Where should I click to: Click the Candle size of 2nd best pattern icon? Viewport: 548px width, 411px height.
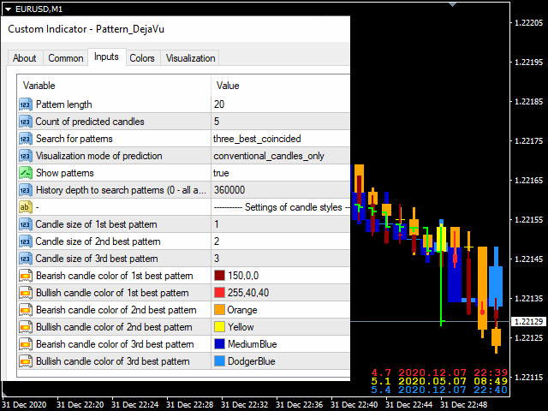coord(26,241)
